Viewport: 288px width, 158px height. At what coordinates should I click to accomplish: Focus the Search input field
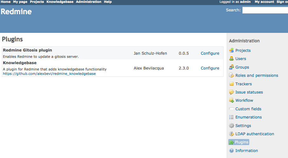tap(265, 10)
